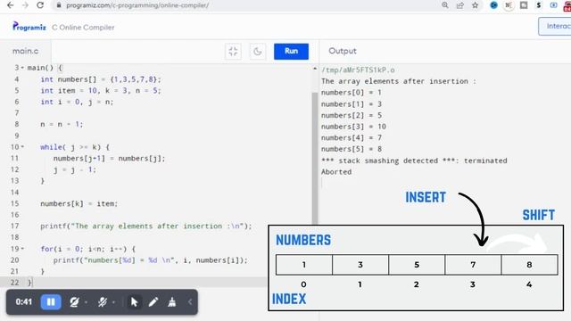Click the S extension icon

click(x=539, y=5)
